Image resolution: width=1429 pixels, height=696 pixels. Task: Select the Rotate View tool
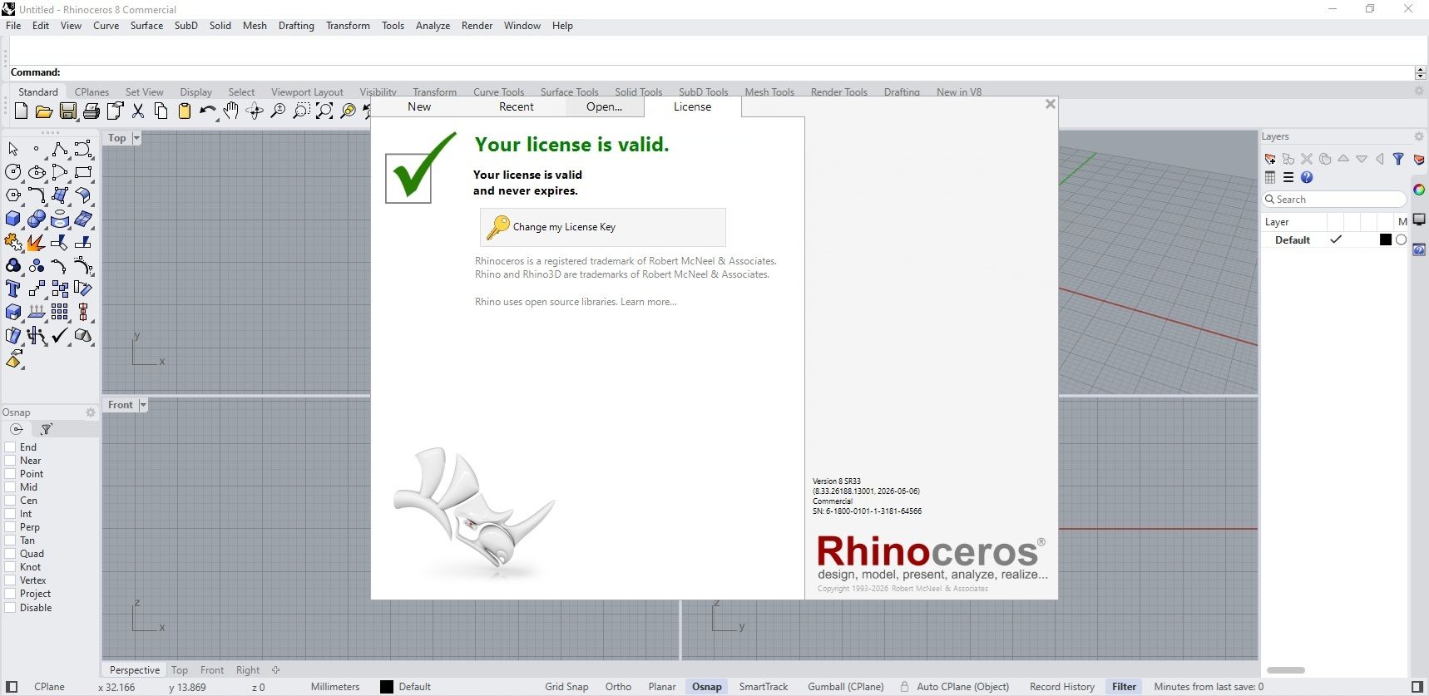point(255,111)
